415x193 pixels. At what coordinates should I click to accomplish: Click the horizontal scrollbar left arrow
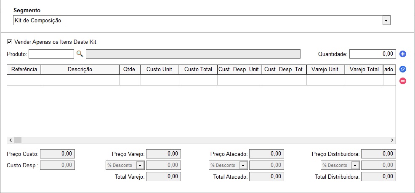(11, 140)
